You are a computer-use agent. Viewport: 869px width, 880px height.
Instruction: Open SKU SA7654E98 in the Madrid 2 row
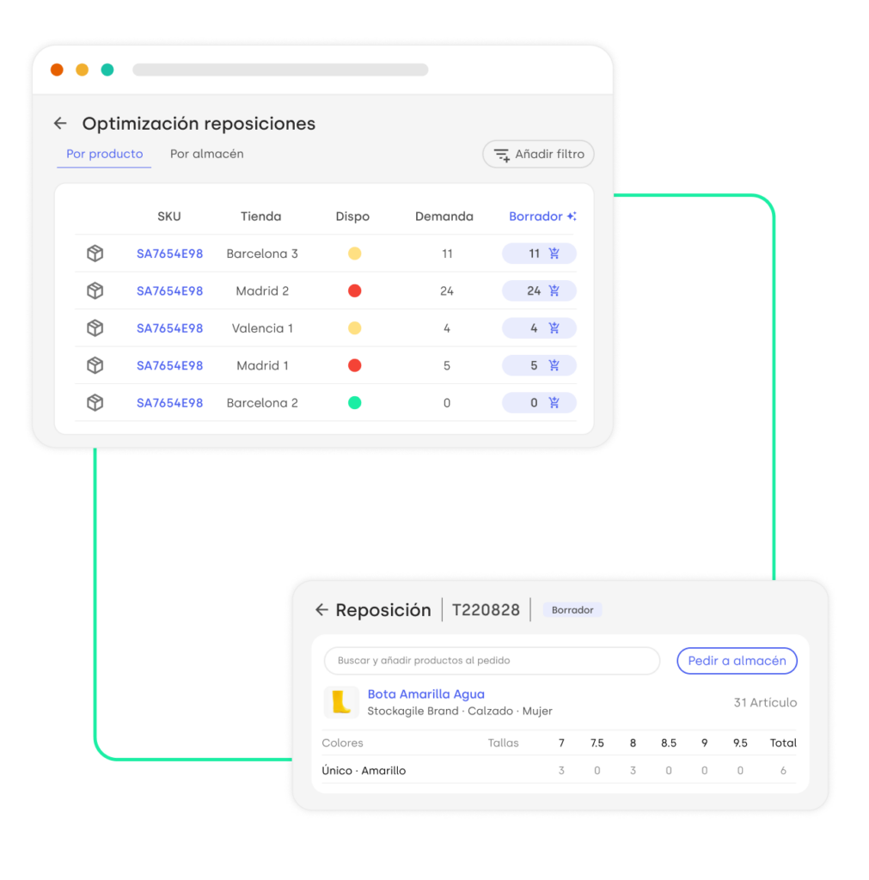tap(168, 290)
